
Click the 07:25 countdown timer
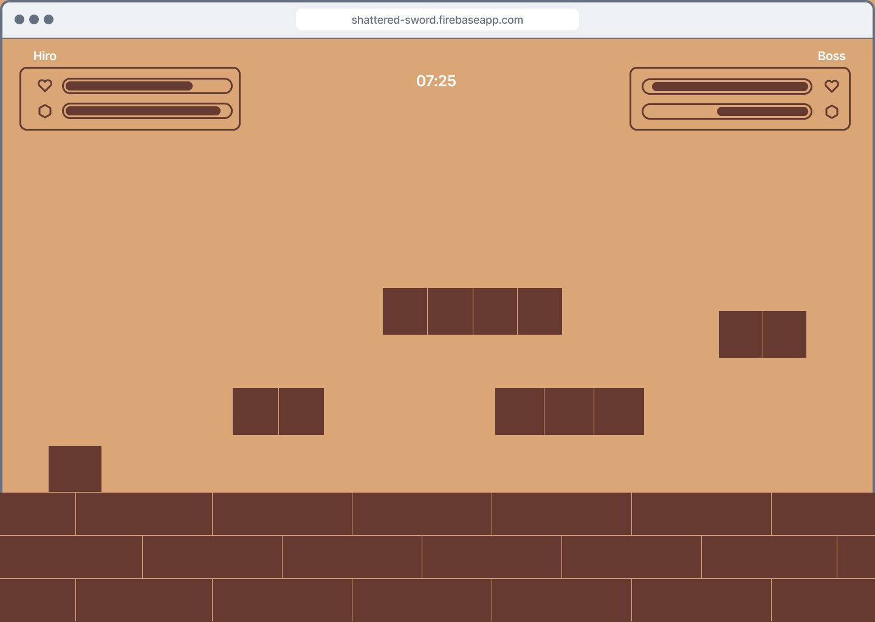[x=436, y=81]
